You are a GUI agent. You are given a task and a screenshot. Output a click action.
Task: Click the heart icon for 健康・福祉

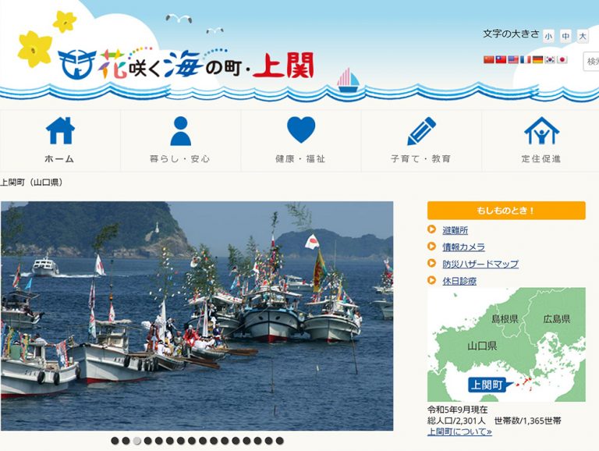301,130
